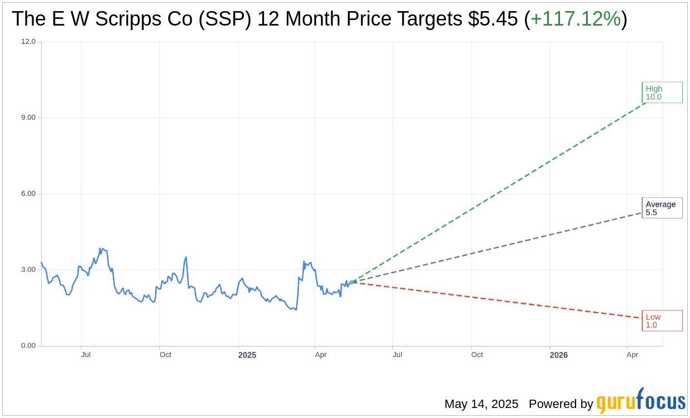Screen dimensions: 690x418
Task: Click the first Jul x-axis label
Action: 86,355
